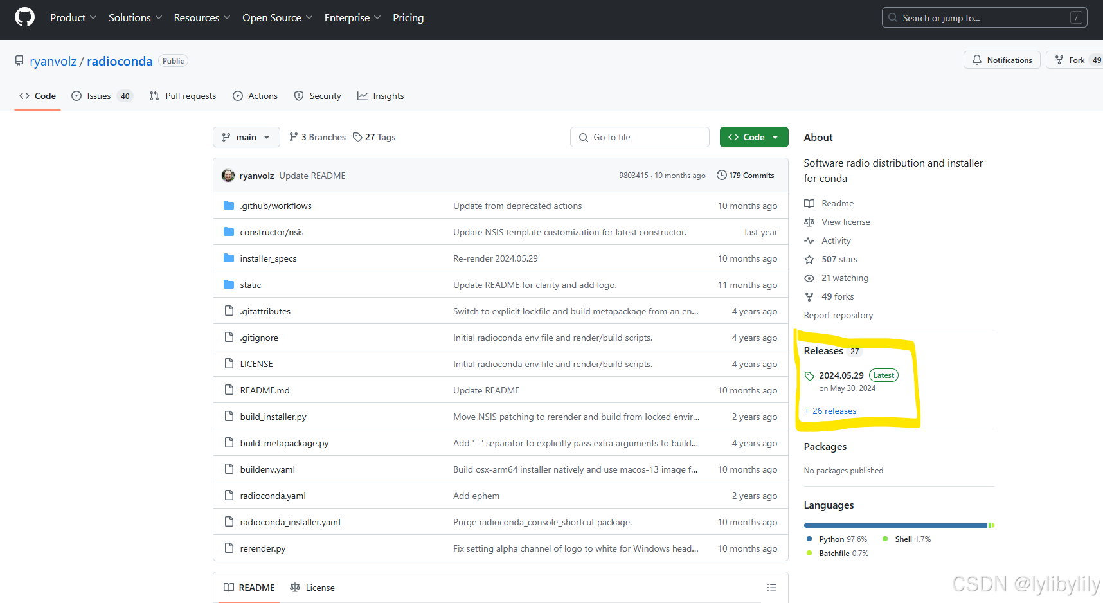Open the main branch selector dropdown
This screenshot has height=603, width=1103.
[x=246, y=137]
